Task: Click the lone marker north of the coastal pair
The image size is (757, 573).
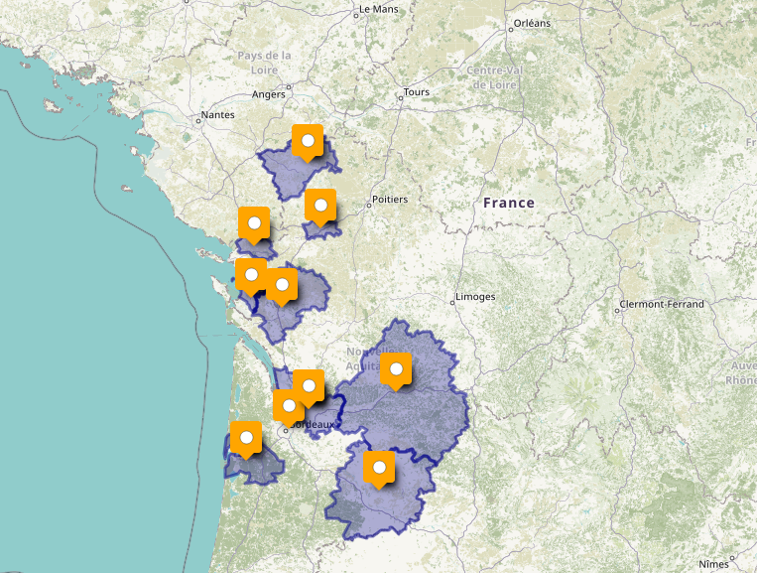Action: (x=254, y=222)
